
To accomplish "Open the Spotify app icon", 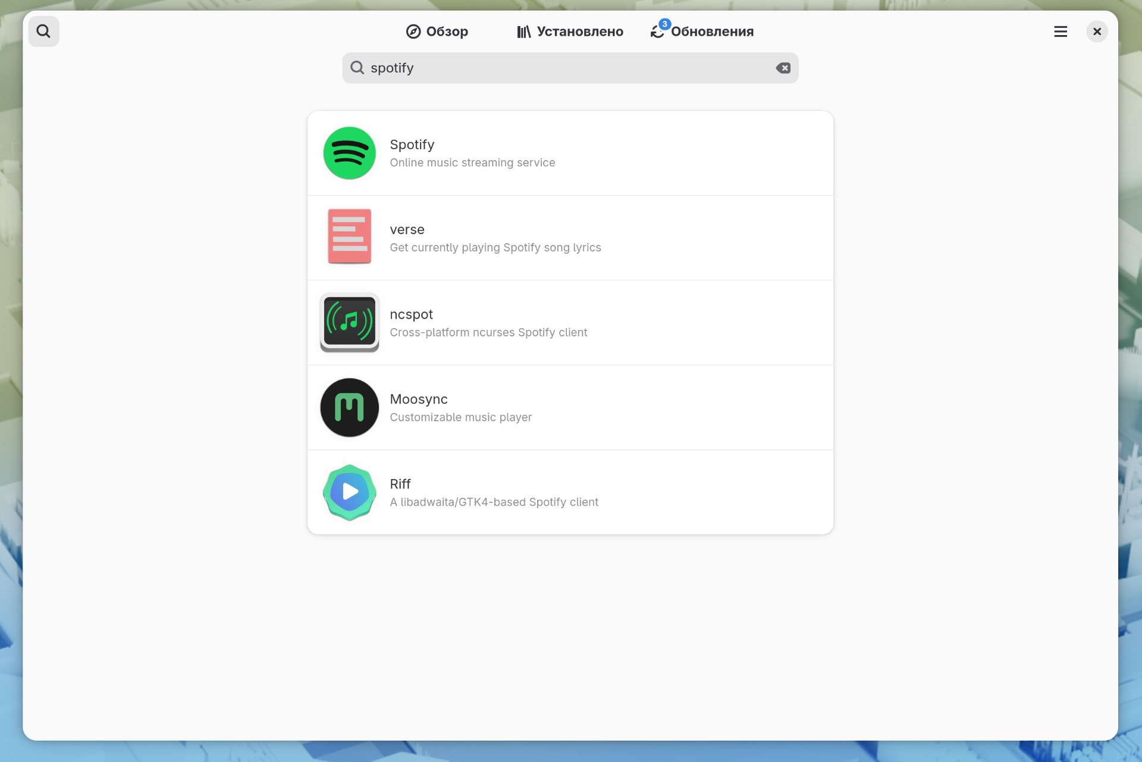I will (x=349, y=153).
